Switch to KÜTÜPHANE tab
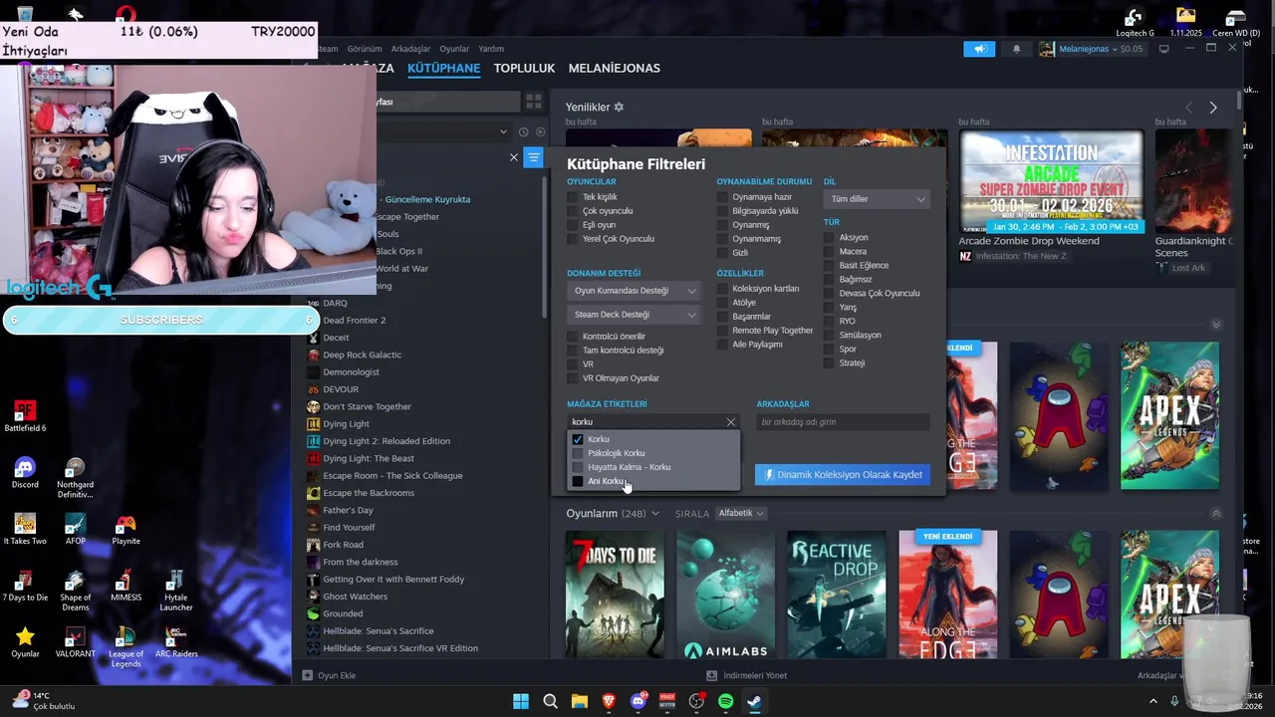This screenshot has height=717, width=1275. (443, 68)
